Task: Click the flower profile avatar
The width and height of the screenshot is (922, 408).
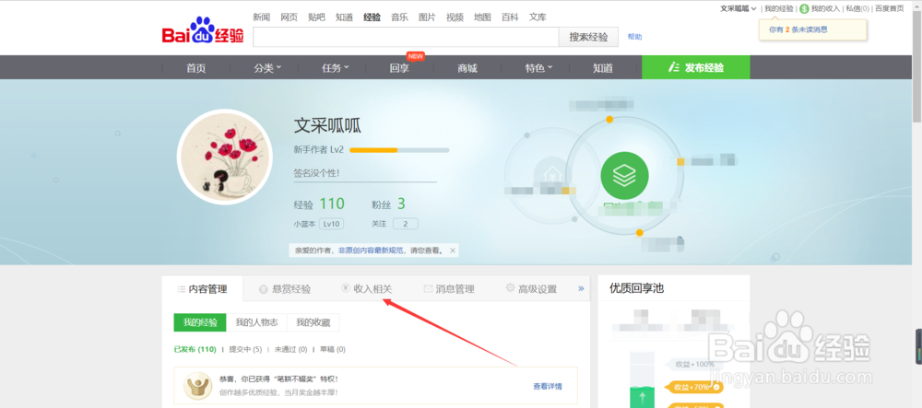Action: pos(224,156)
